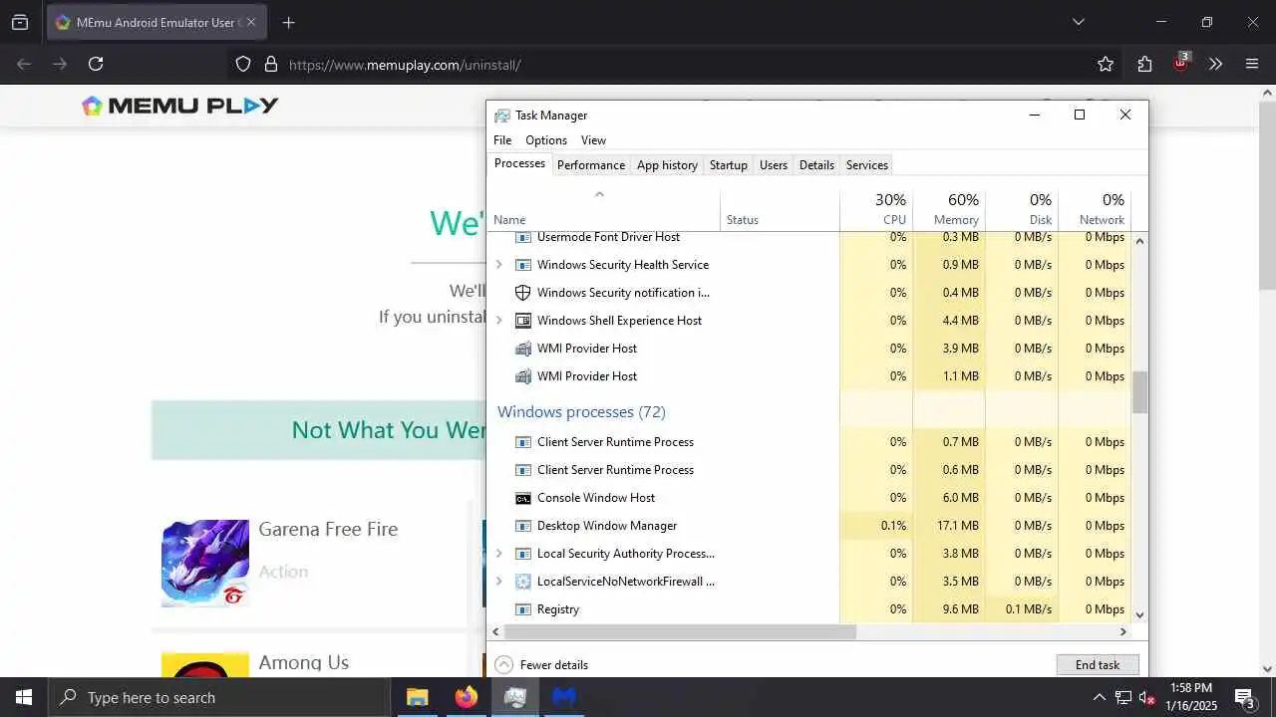Switch to the Details tab
Image resolution: width=1276 pixels, height=717 pixels.
pos(816,165)
